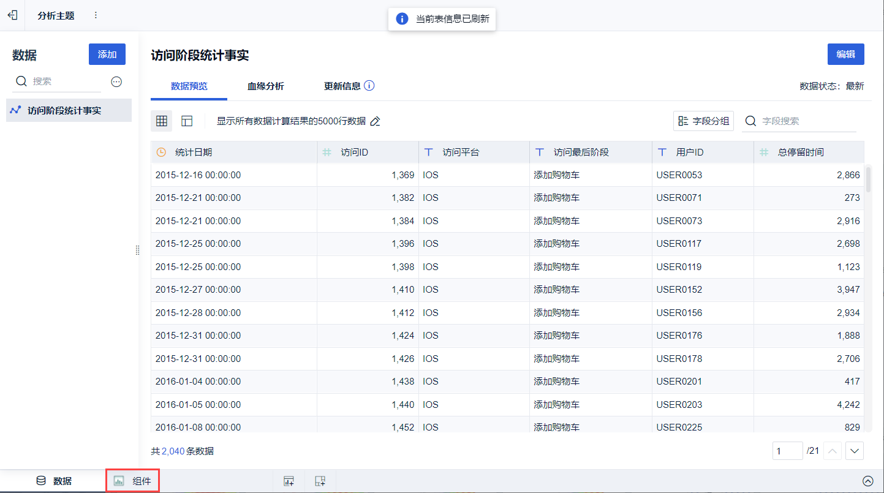Open the 字段分组 button
The image size is (884, 493).
[x=703, y=121]
